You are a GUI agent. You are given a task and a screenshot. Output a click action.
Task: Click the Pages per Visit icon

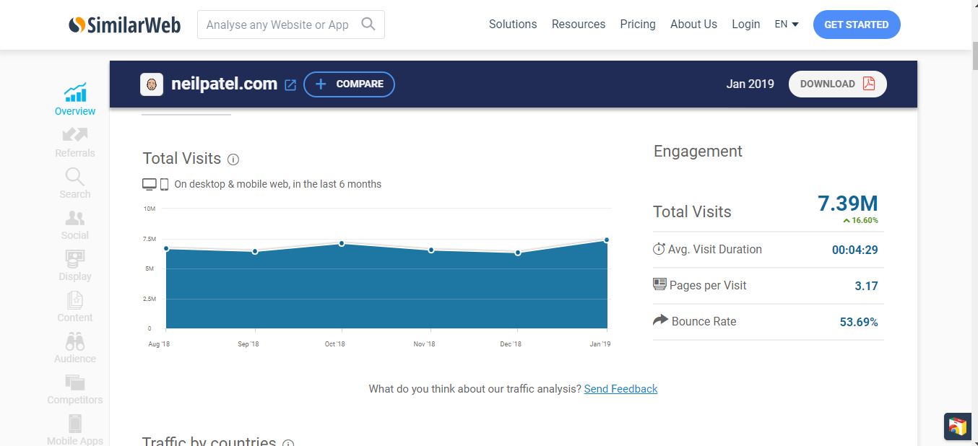pyautogui.click(x=659, y=284)
